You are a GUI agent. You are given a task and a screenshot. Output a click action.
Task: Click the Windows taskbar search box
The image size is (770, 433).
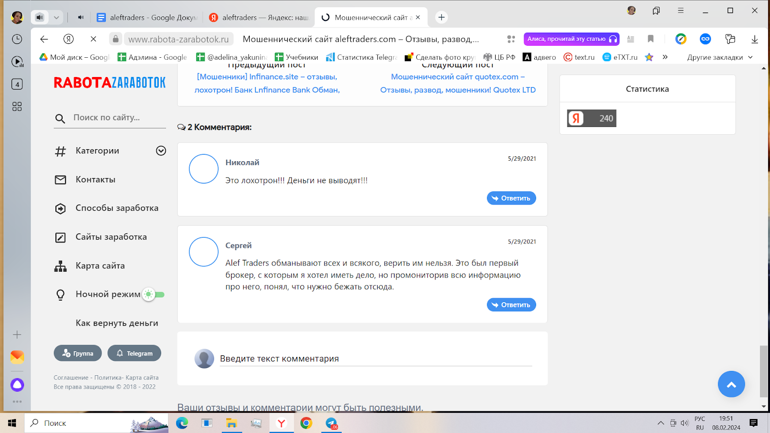click(x=96, y=423)
